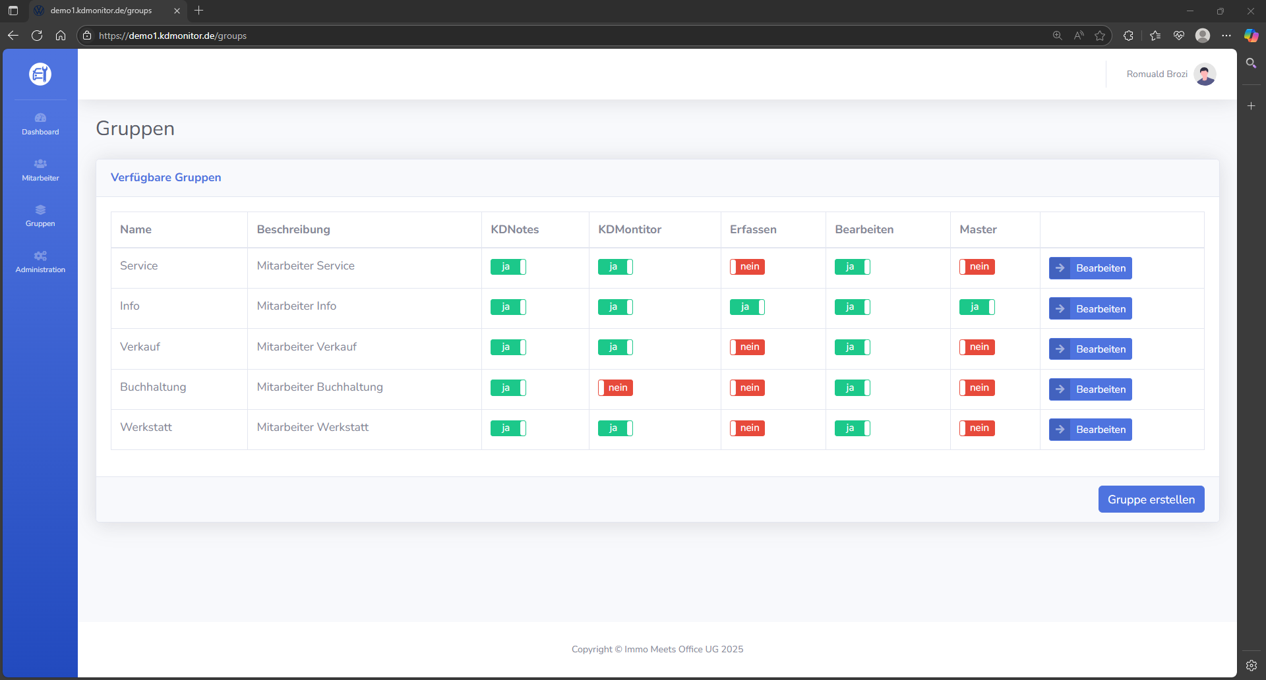1266x680 pixels.
Task: Click the Gruppe erstellen button
Action: 1151,499
